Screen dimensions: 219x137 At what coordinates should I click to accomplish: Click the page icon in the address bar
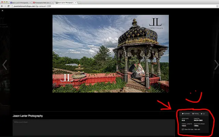pyautogui.click(x=12, y=6)
